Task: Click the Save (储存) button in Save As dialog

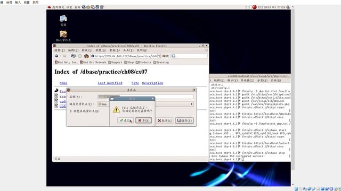Action: pos(184,120)
